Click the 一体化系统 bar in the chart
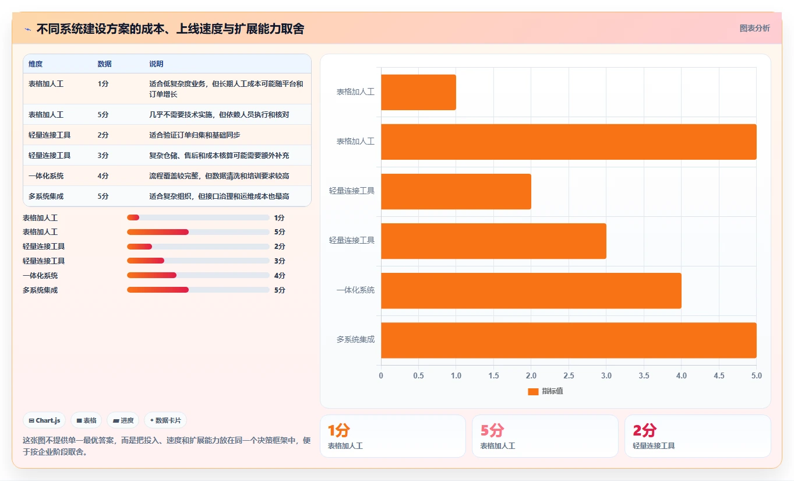The height and width of the screenshot is (481, 794). (531, 290)
